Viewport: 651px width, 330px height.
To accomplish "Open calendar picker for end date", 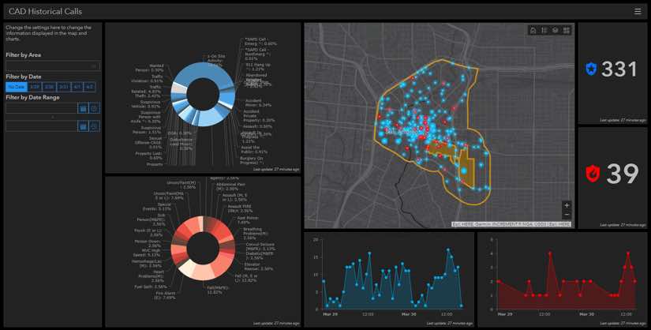I will tap(83, 126).
